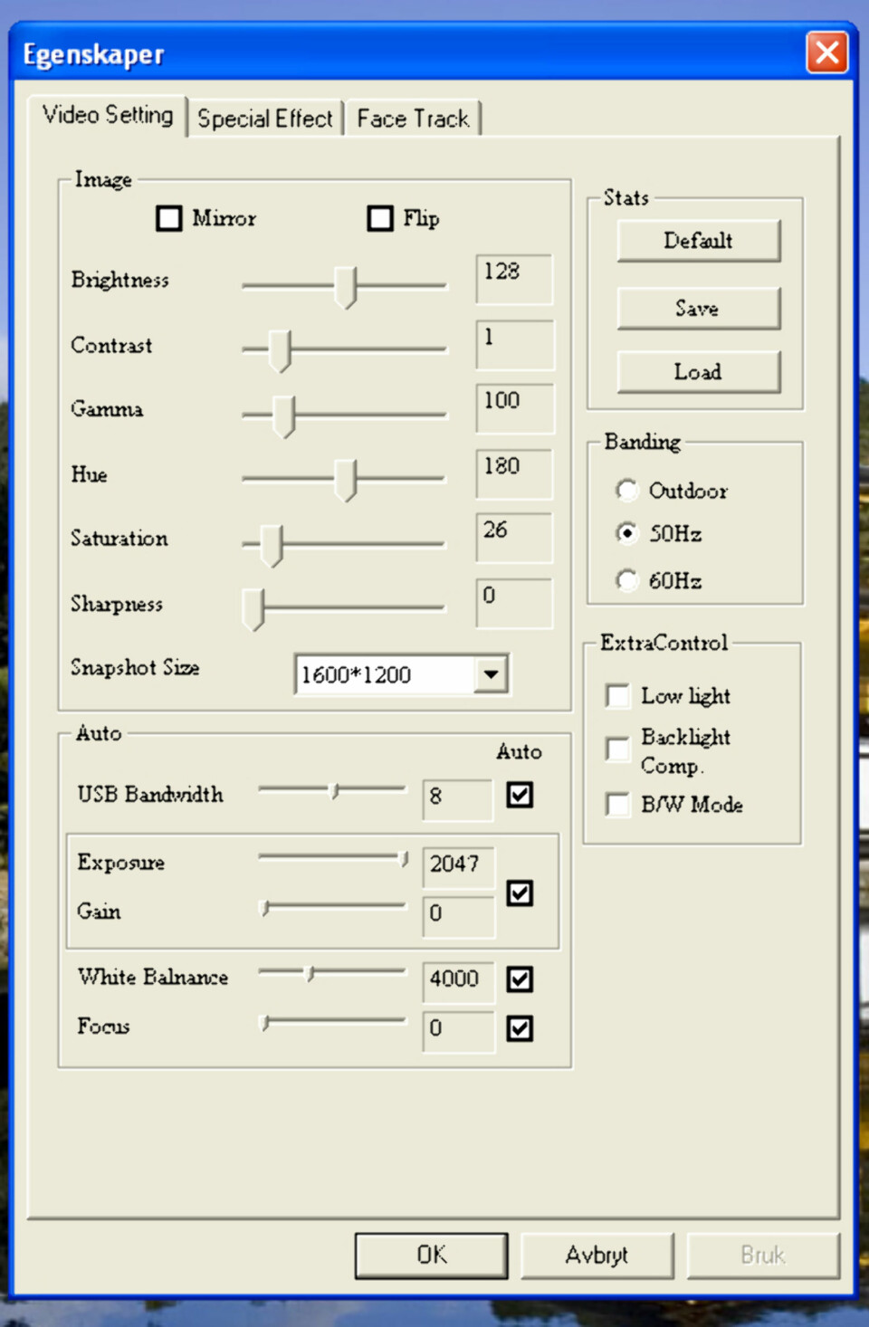Click the Gamma slider handle
The image size is (869, 1327).
[285, 415]
